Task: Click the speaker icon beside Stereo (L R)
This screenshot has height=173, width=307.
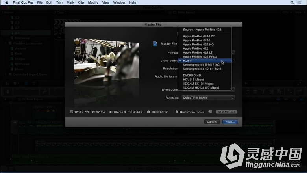Action: (111, 112)
